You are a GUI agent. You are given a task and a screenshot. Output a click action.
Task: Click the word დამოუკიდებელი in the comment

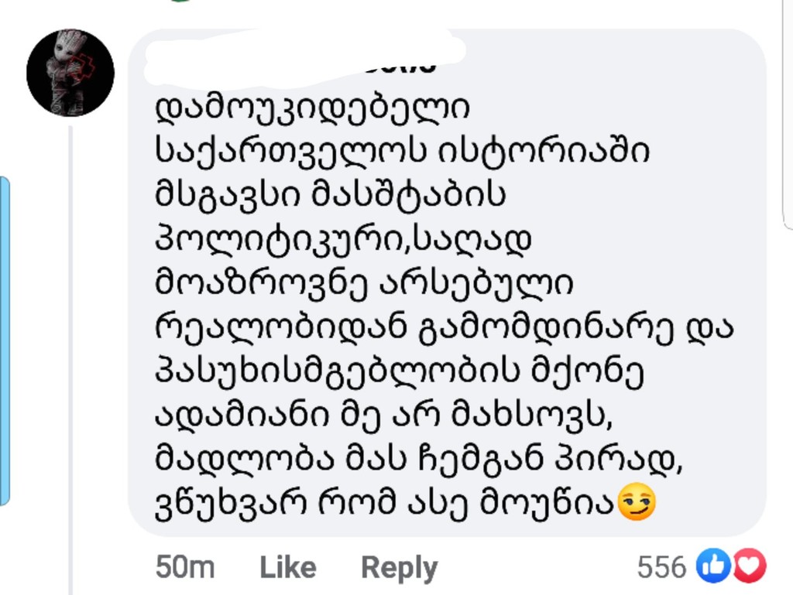[312, 109]
